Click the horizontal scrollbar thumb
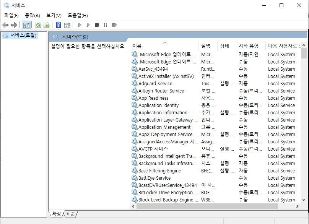 207,206
